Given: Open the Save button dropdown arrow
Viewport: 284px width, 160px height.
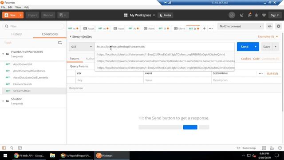Looking at the screenshot, I should (276, 47).
